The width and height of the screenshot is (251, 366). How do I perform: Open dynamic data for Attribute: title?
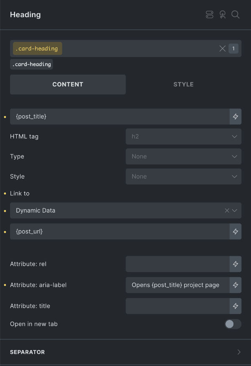point(236,306)
